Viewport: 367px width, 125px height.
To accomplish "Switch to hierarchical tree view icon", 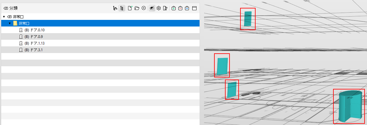I will [115, 8].
